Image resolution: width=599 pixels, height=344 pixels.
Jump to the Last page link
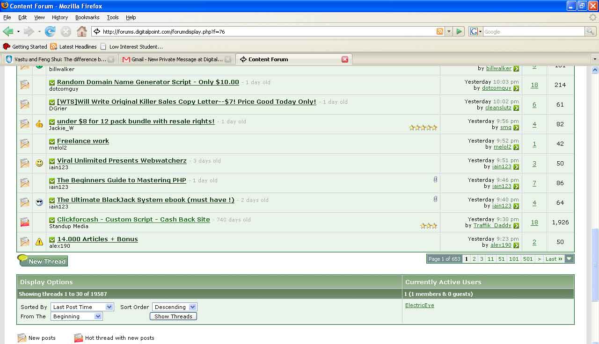[554, 259]
